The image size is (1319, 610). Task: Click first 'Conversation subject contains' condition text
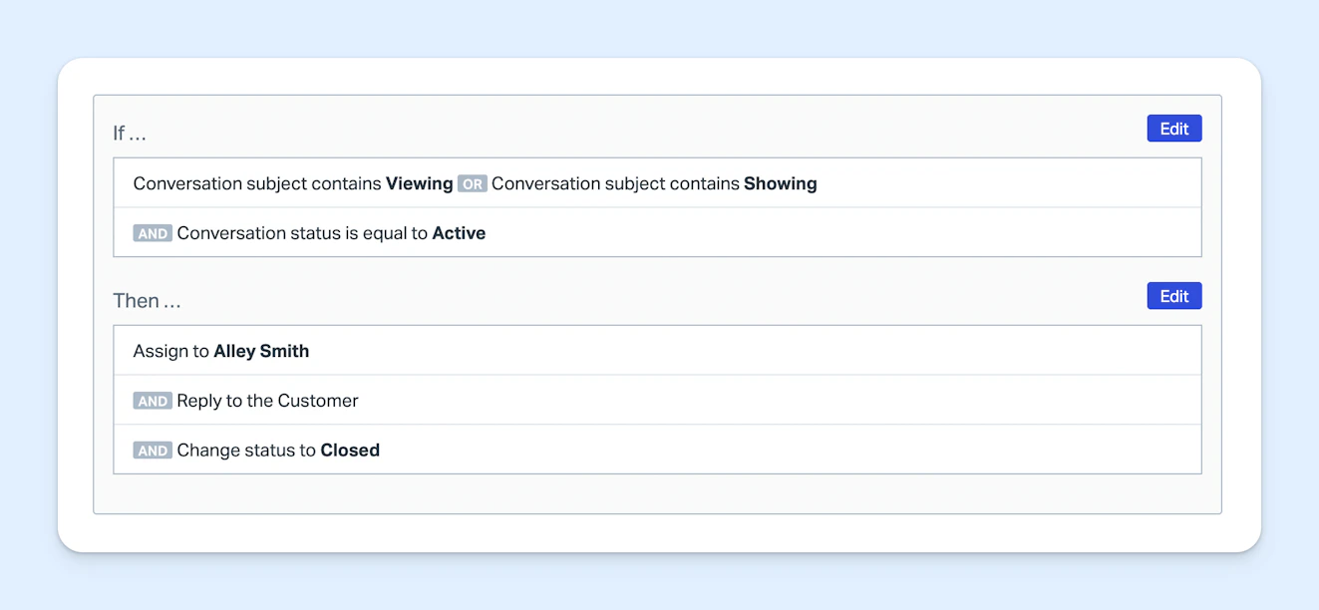[257, 183]
